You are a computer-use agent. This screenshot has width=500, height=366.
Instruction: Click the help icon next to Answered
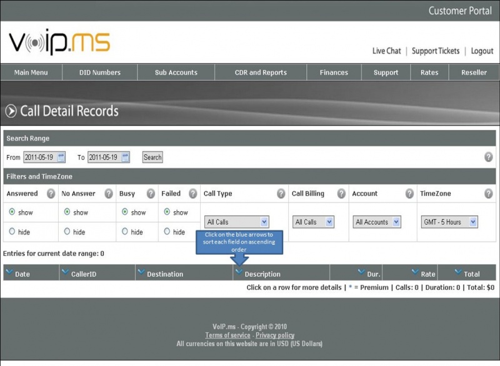coord(51,194)
